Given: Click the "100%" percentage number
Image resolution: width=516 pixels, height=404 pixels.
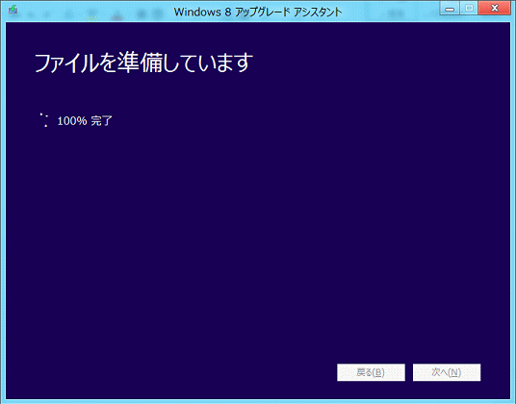Looking at the screenshot, I should (72, 120).
